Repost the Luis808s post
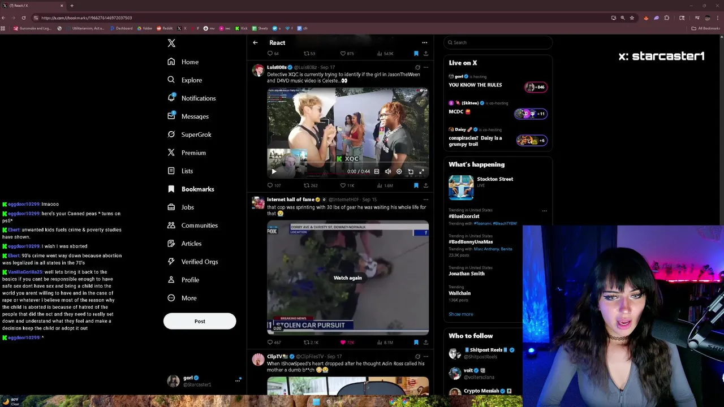The width and height of the screenshot is (724, 407). (x=311, y=185)
